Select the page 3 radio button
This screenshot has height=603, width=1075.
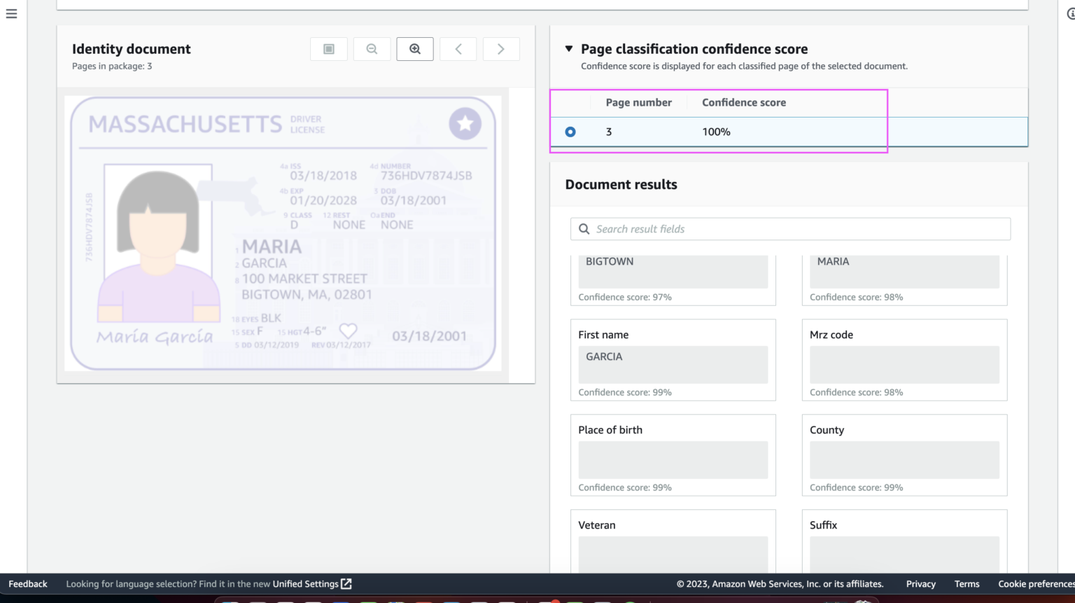[x=570, y=132]
